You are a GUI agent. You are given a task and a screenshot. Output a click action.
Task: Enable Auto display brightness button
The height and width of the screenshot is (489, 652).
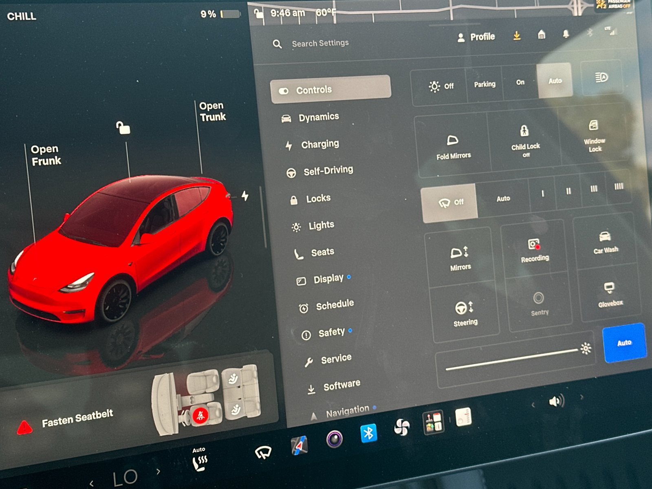coord(624,343)
